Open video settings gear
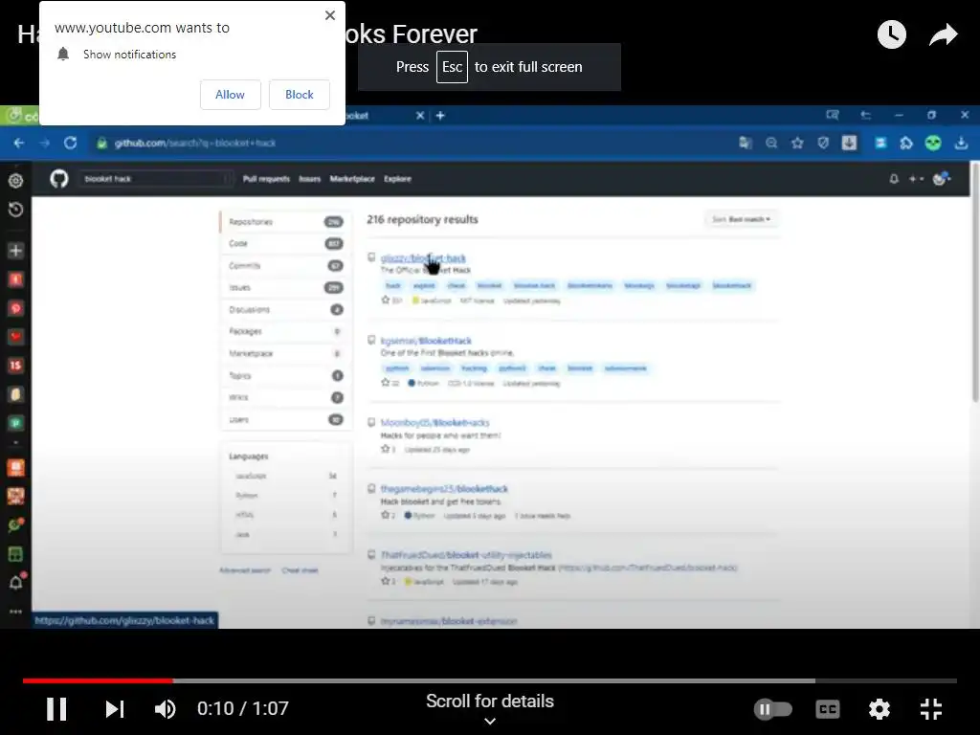 [879, 709]
